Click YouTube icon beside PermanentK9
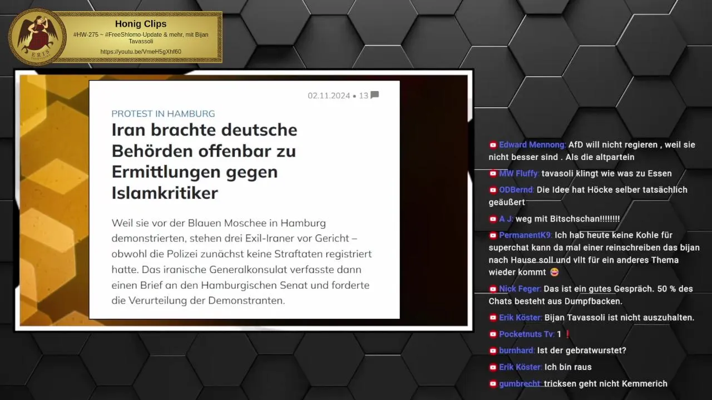712x400 pixels. click(493, 236)
